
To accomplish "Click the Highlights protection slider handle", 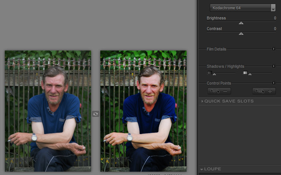I will tap(250, 74).
